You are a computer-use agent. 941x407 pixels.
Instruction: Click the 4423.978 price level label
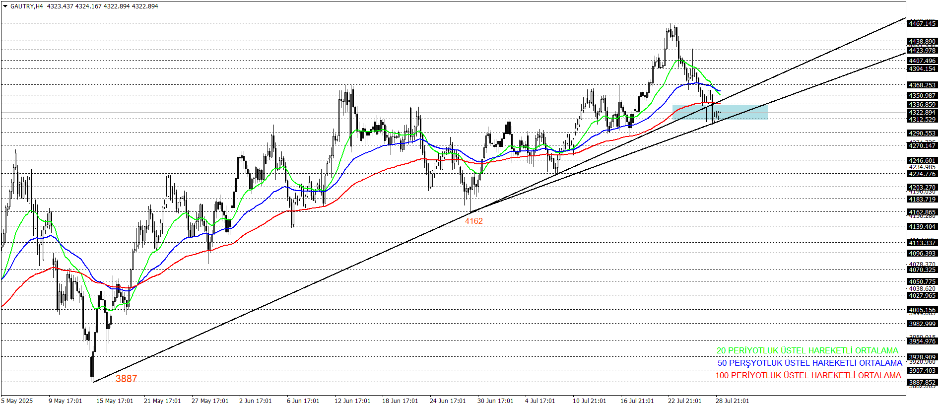tap(922, 50)
